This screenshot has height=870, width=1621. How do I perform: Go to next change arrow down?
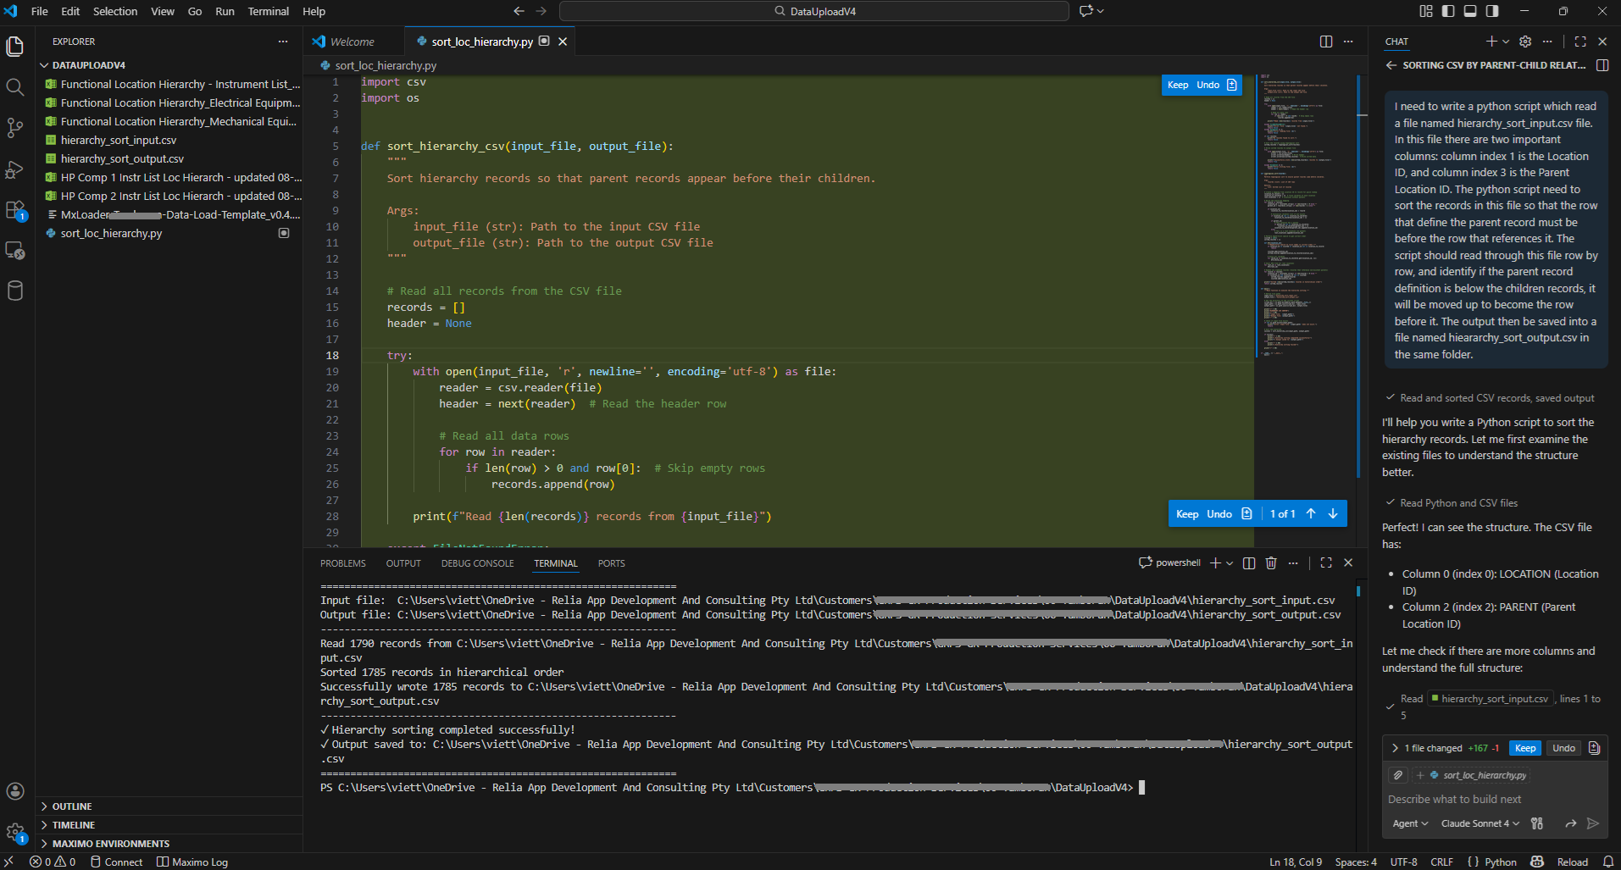[1333, 513]
